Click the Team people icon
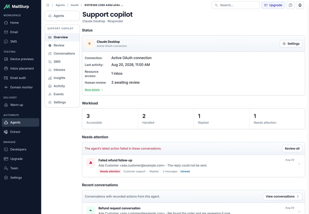The image size is (309, 214). (x=6, y=168)
